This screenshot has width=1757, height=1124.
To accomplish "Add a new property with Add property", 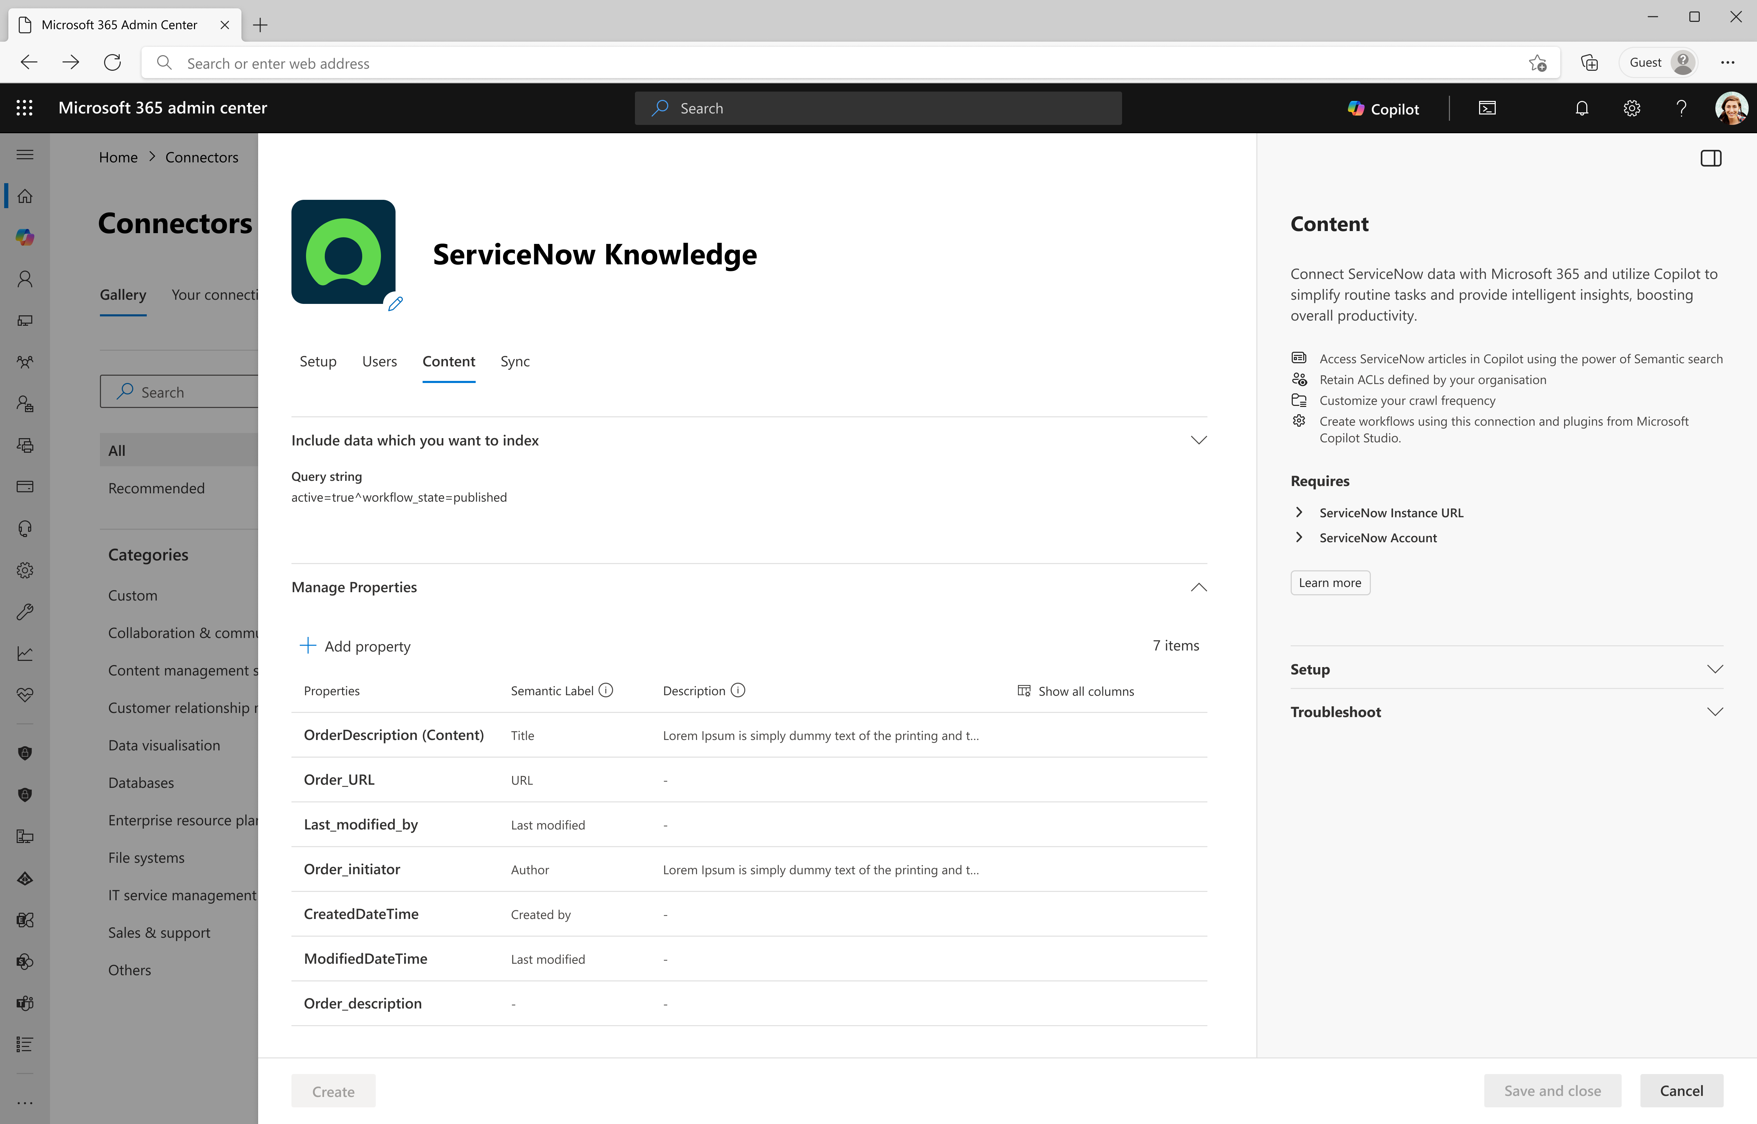I will point(356,645).
